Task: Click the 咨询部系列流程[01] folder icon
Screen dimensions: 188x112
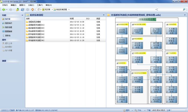Action: [27, 25]
